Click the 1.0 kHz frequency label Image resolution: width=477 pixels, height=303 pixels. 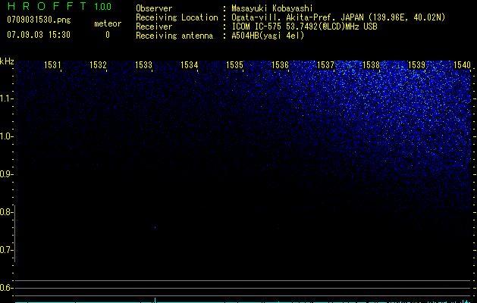click(x=6, y=136)
